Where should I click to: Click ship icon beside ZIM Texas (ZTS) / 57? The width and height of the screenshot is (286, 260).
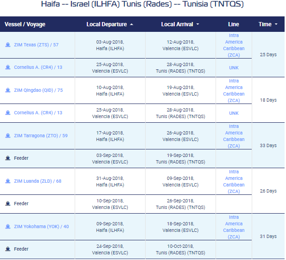[x=8, y=45]
